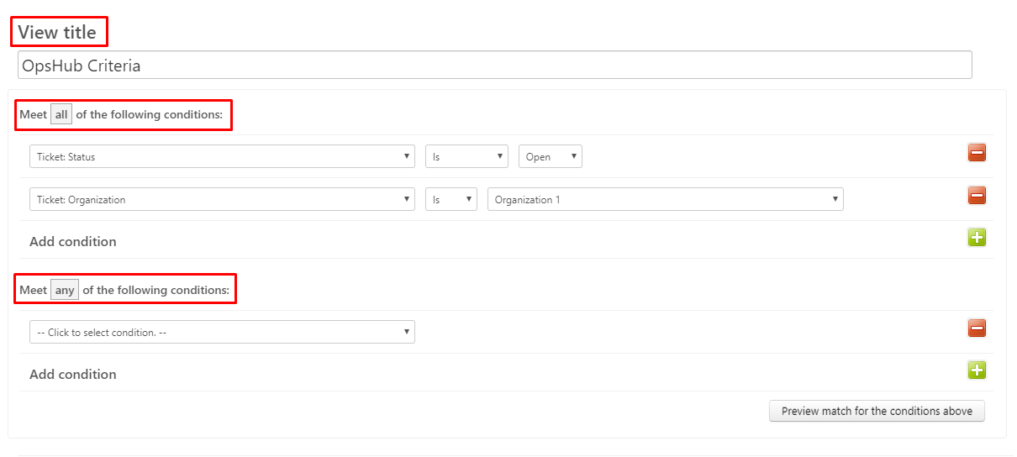
Task: Expand the Organization 1 value dropdown
Action: tap(665, 200)
